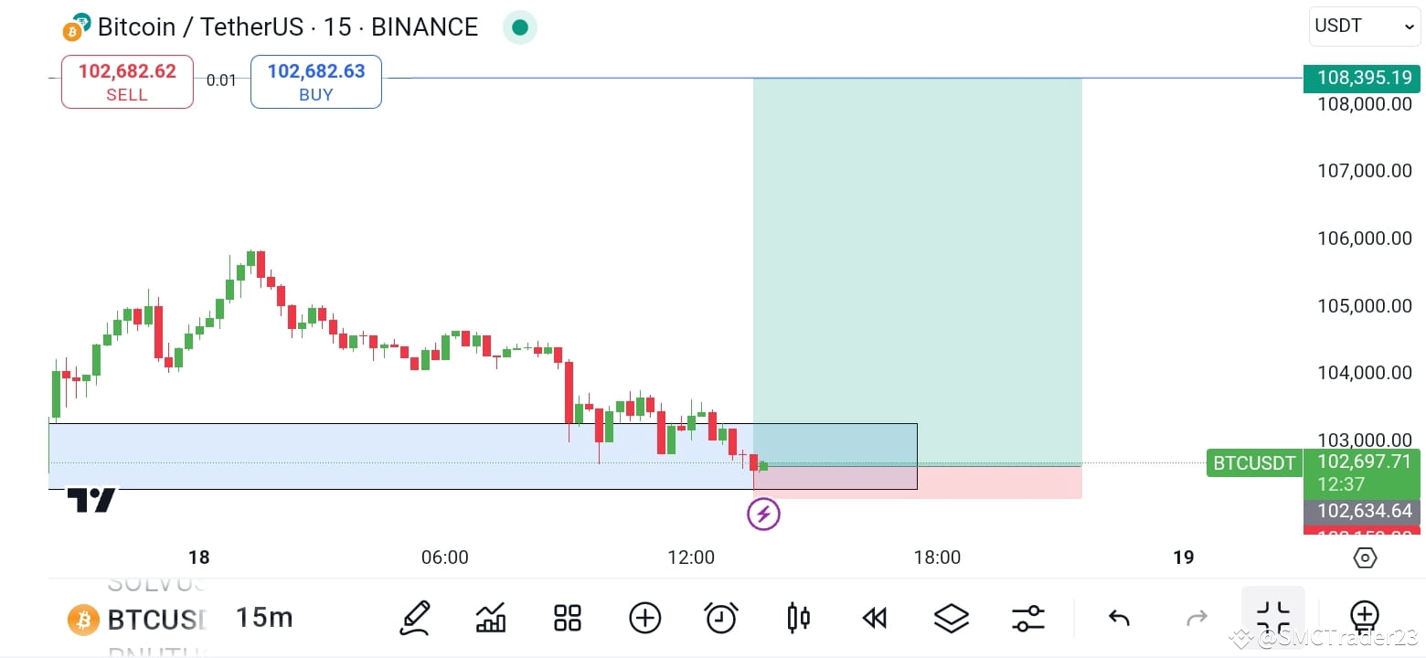Toggle fullscreen chart mode
1426x658 pixels.
tap(1273, 618)
